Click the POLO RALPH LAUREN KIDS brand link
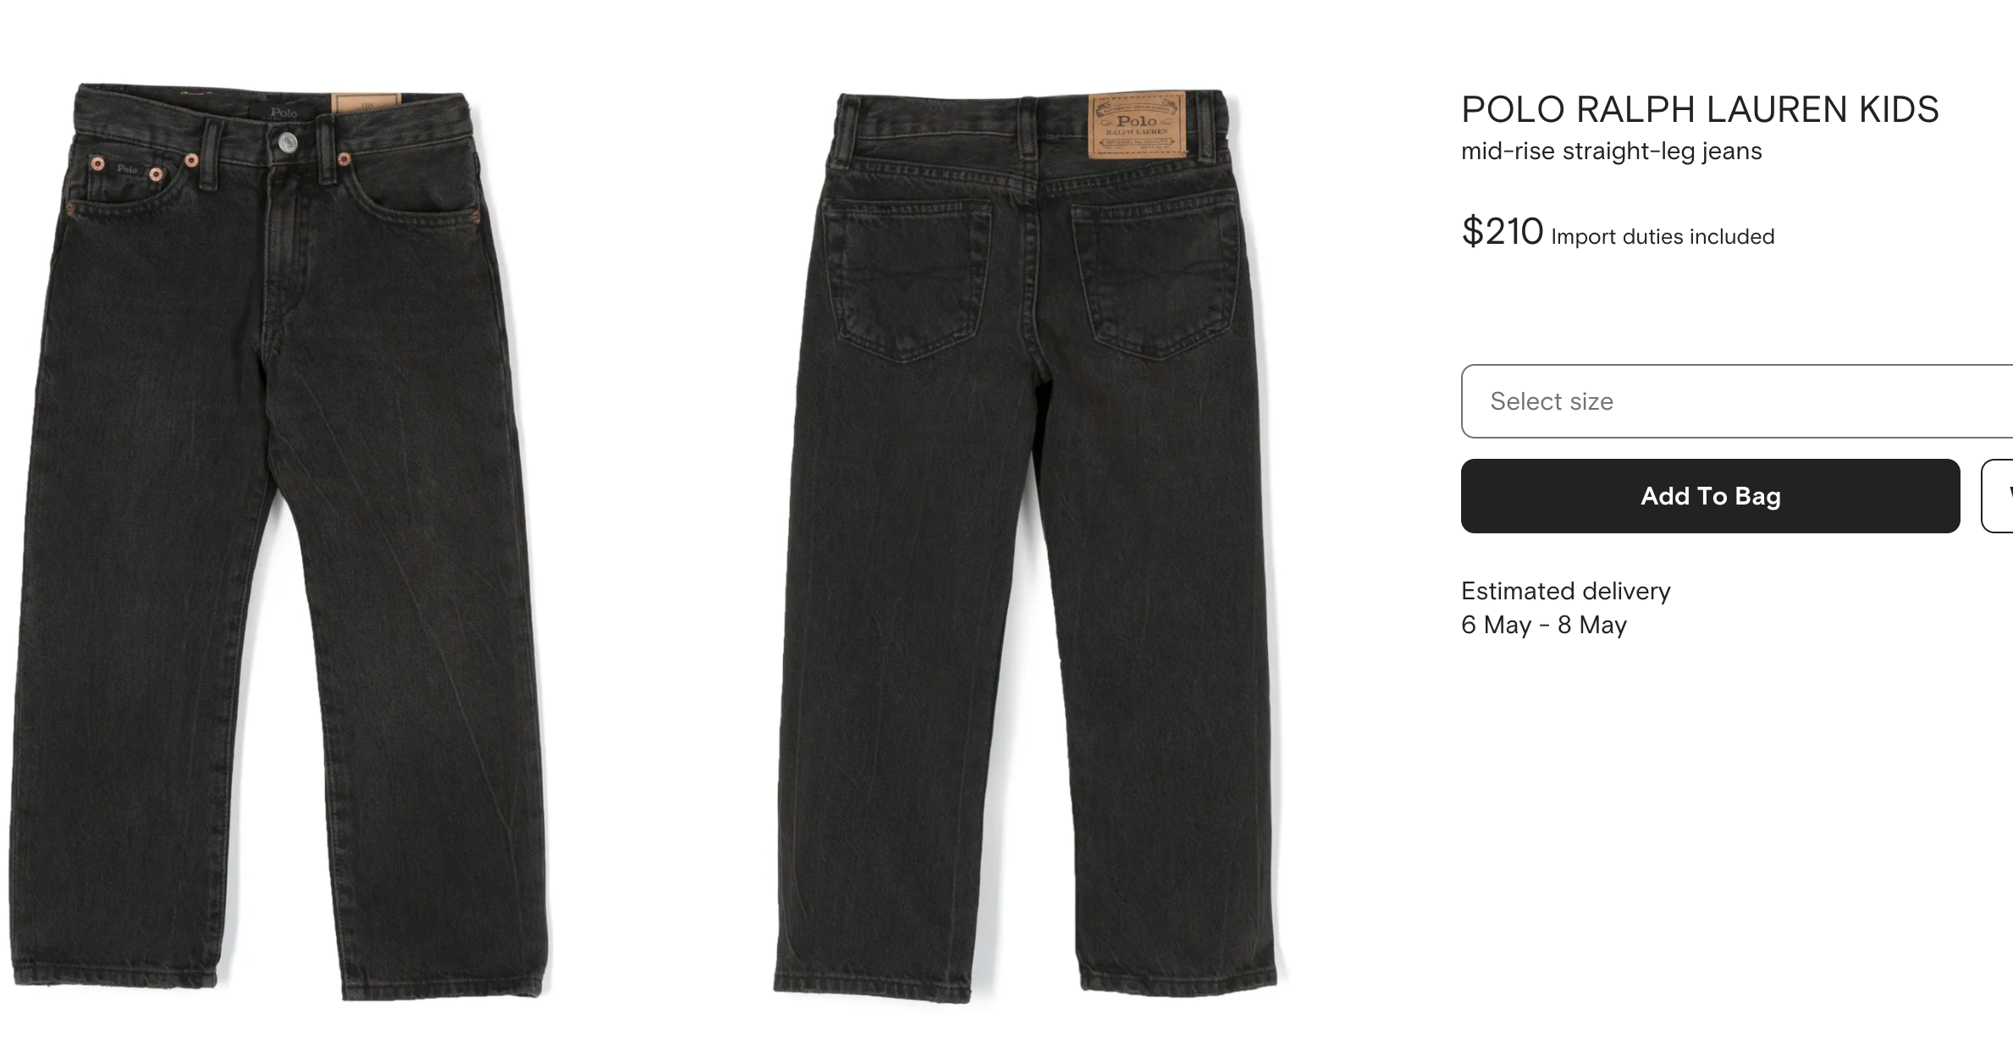 [x=1700, y=109]
